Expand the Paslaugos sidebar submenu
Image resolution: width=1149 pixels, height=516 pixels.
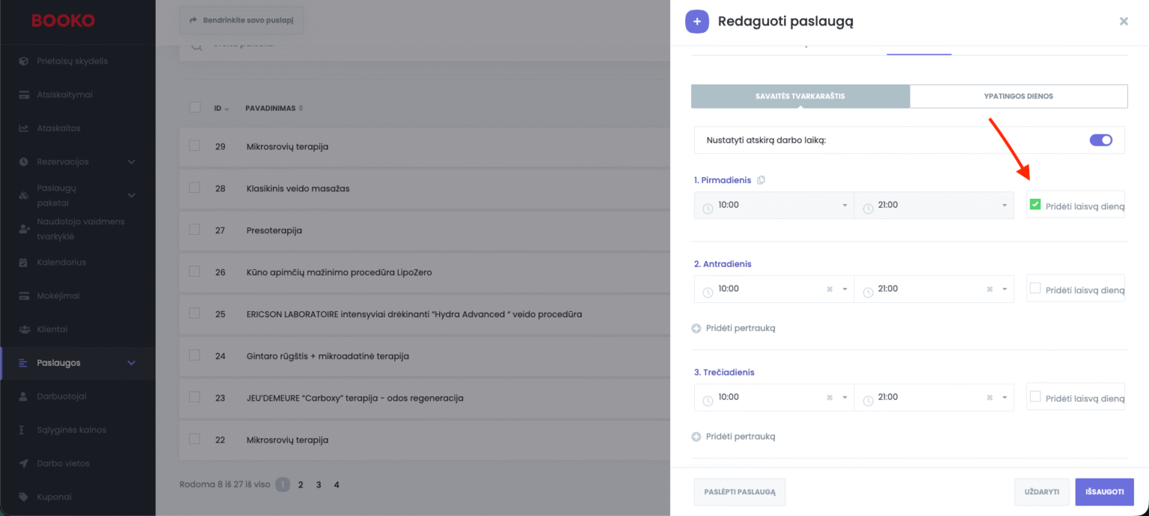[132, 363]
